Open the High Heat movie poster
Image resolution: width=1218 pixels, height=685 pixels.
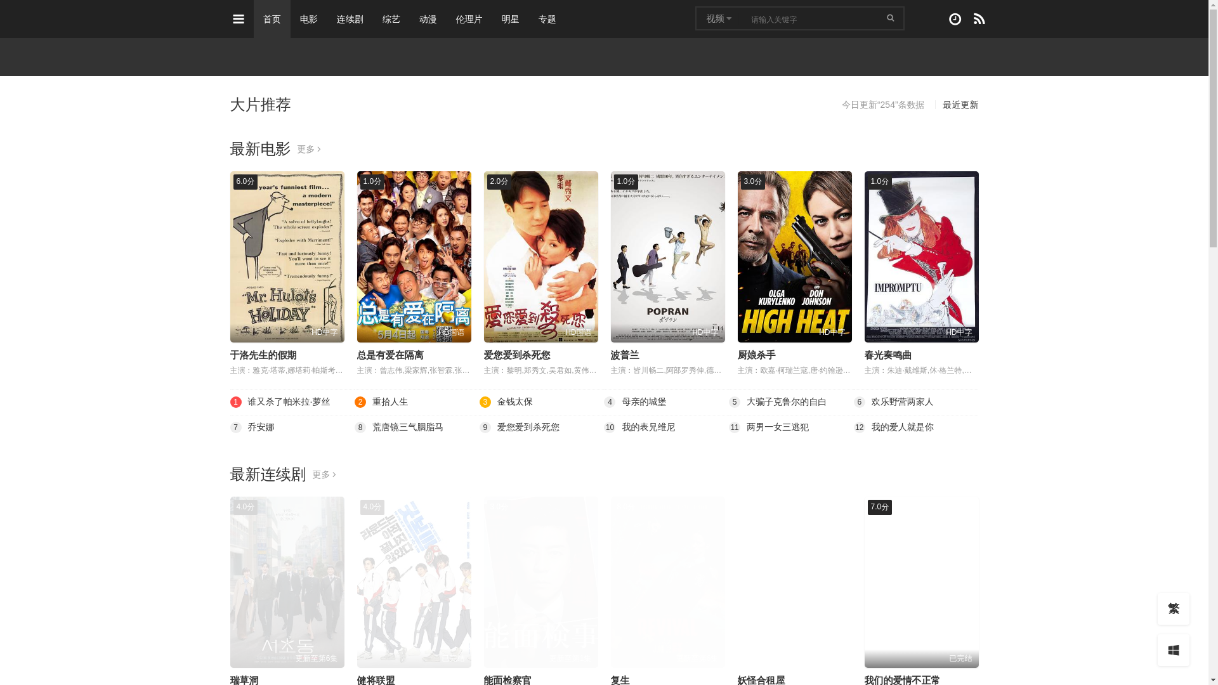795,257
